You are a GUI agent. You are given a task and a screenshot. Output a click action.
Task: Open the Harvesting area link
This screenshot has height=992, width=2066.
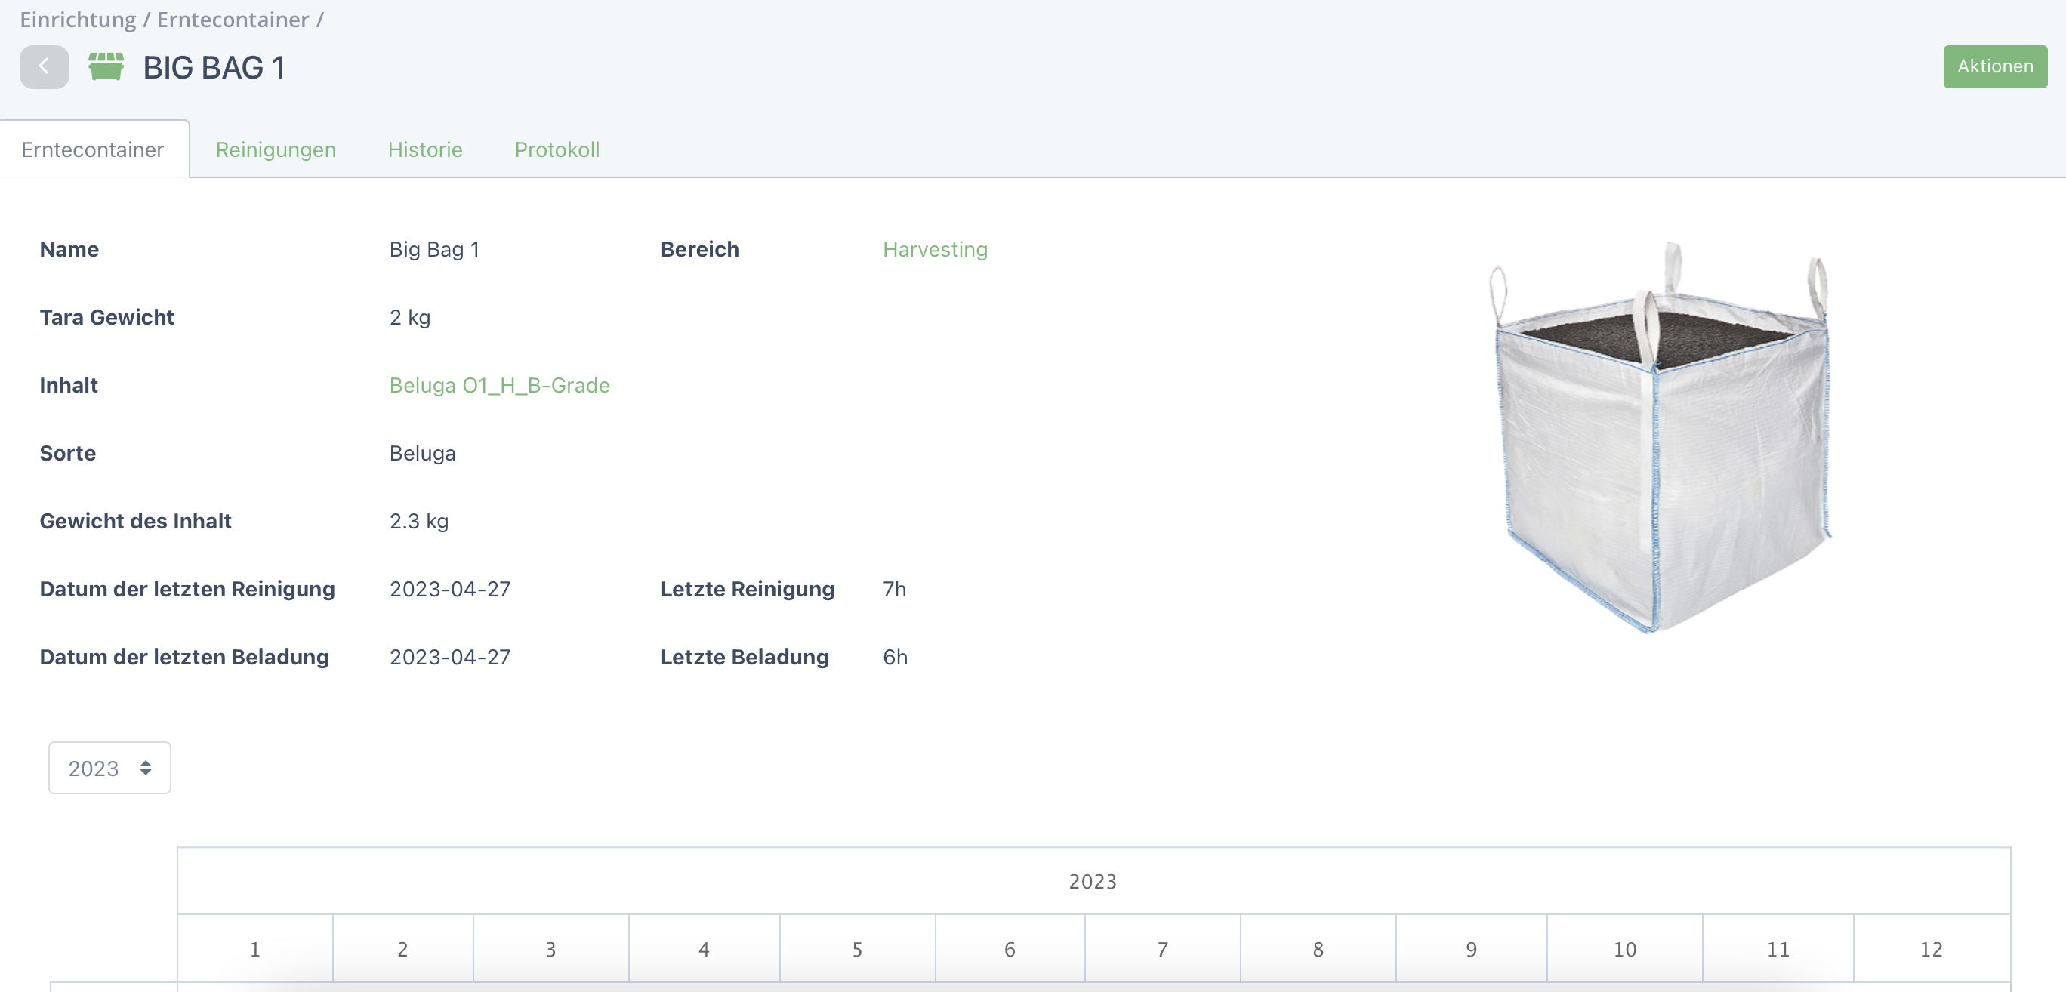click(935, 249)
